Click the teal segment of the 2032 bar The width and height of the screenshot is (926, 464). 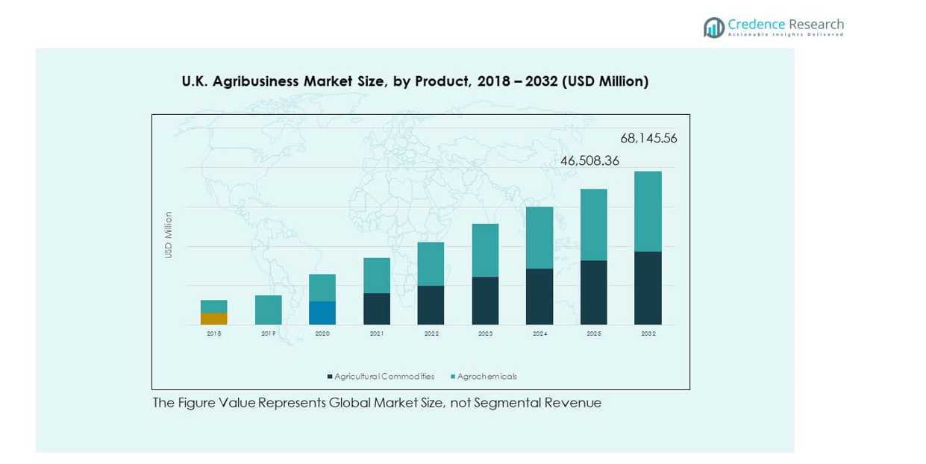(x=648, y=211)
